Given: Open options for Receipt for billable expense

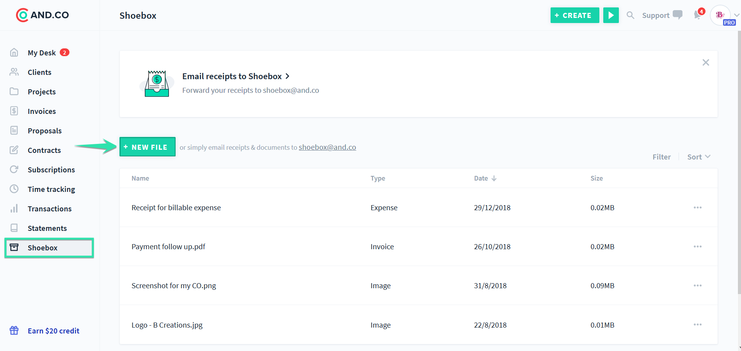Looking at the screenshot, I should point(697,207).
